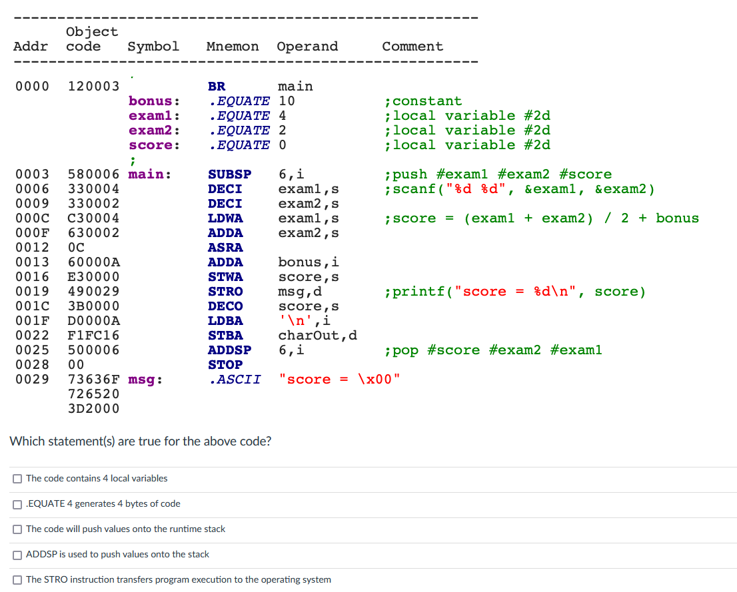Image resolution: width=737 pixels, height=592 pixels.
Task: Click object code F1FC16
Action: pos(93,336)
